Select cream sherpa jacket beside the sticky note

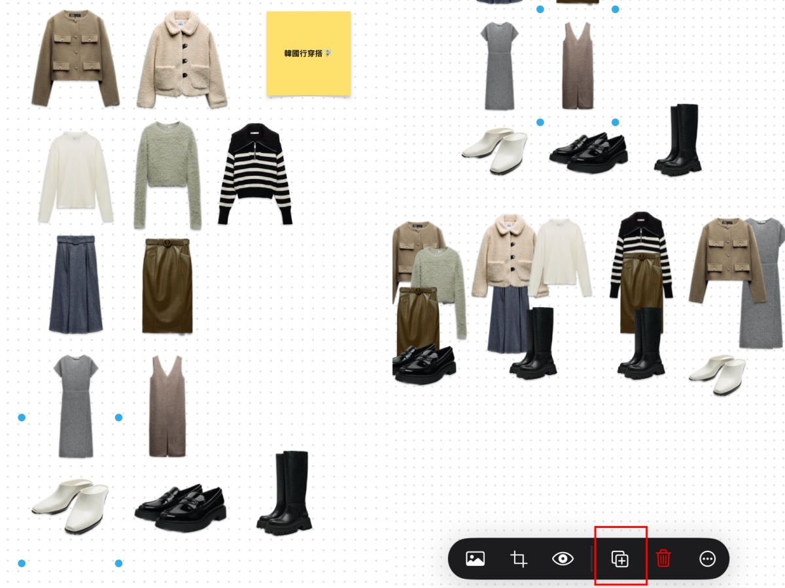pos(181,60)
